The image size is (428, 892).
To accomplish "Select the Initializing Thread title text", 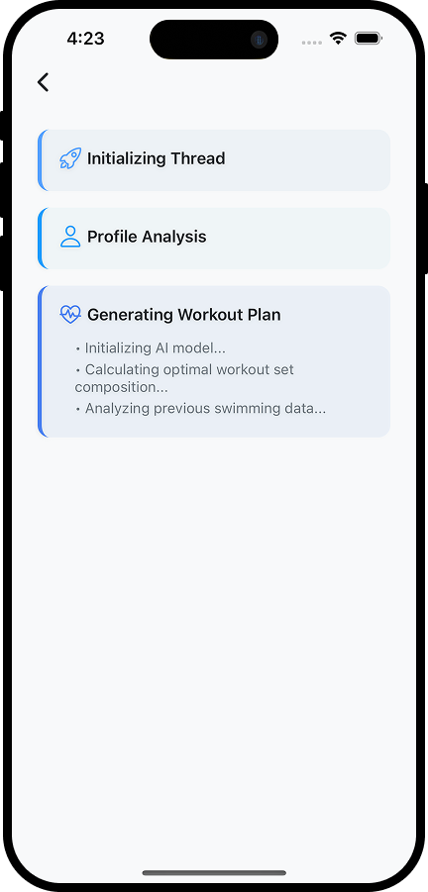I will coord(156,158).
